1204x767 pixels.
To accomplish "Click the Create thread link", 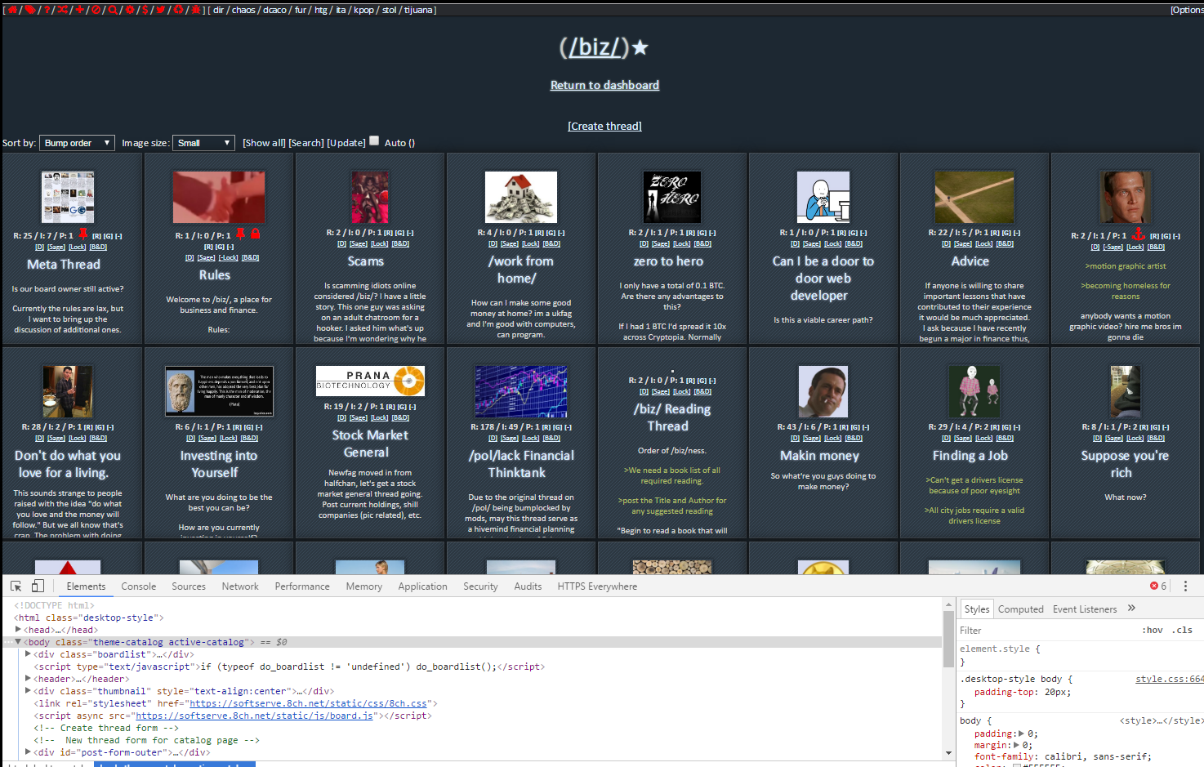I will click(x=604, y=126).
